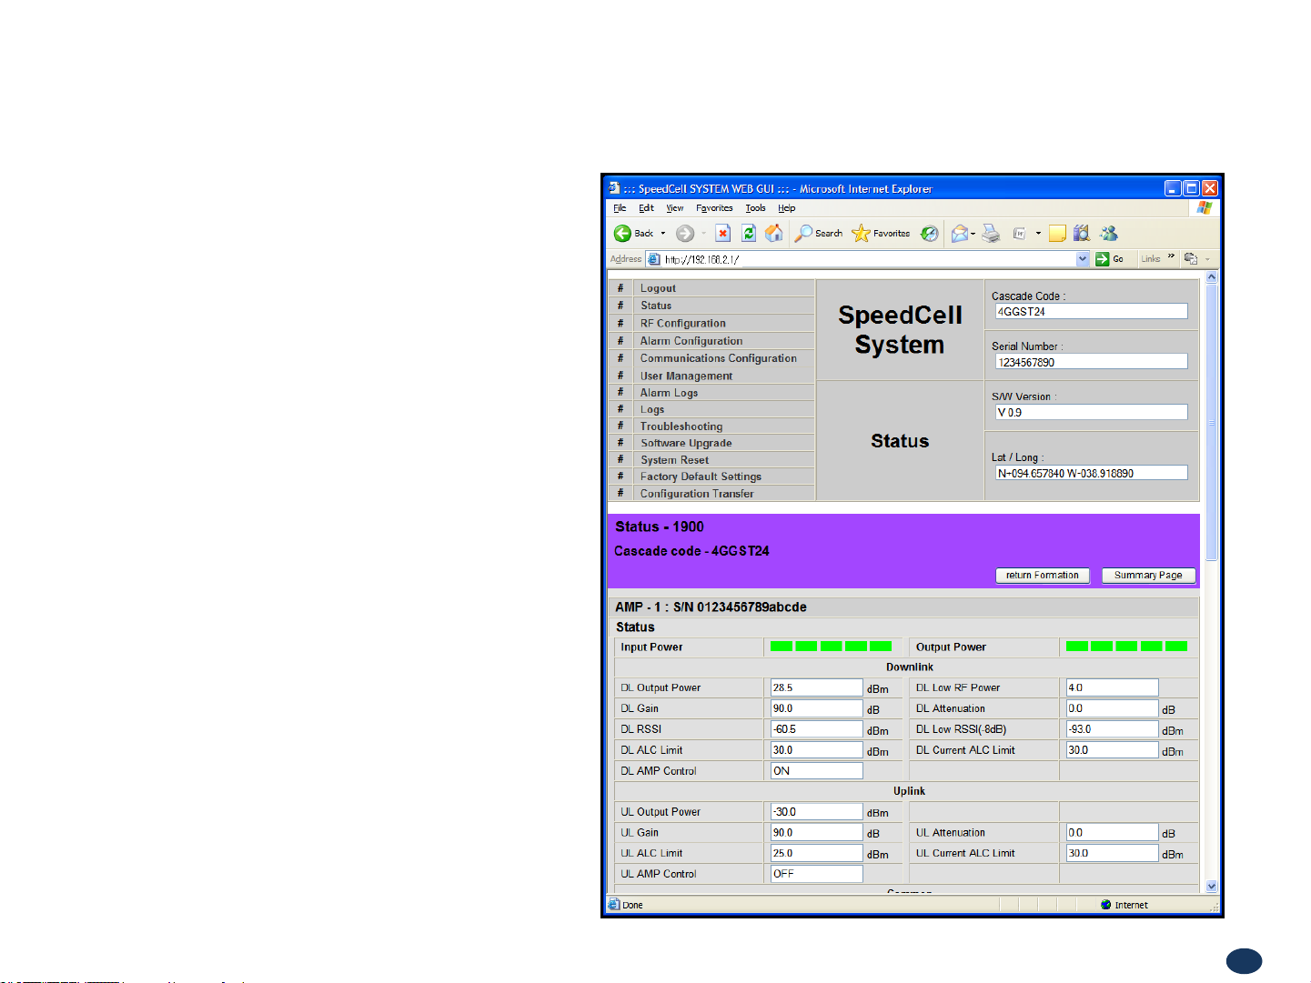Click the Summary Page button
1311x983 pixels.
[1148, 576]
